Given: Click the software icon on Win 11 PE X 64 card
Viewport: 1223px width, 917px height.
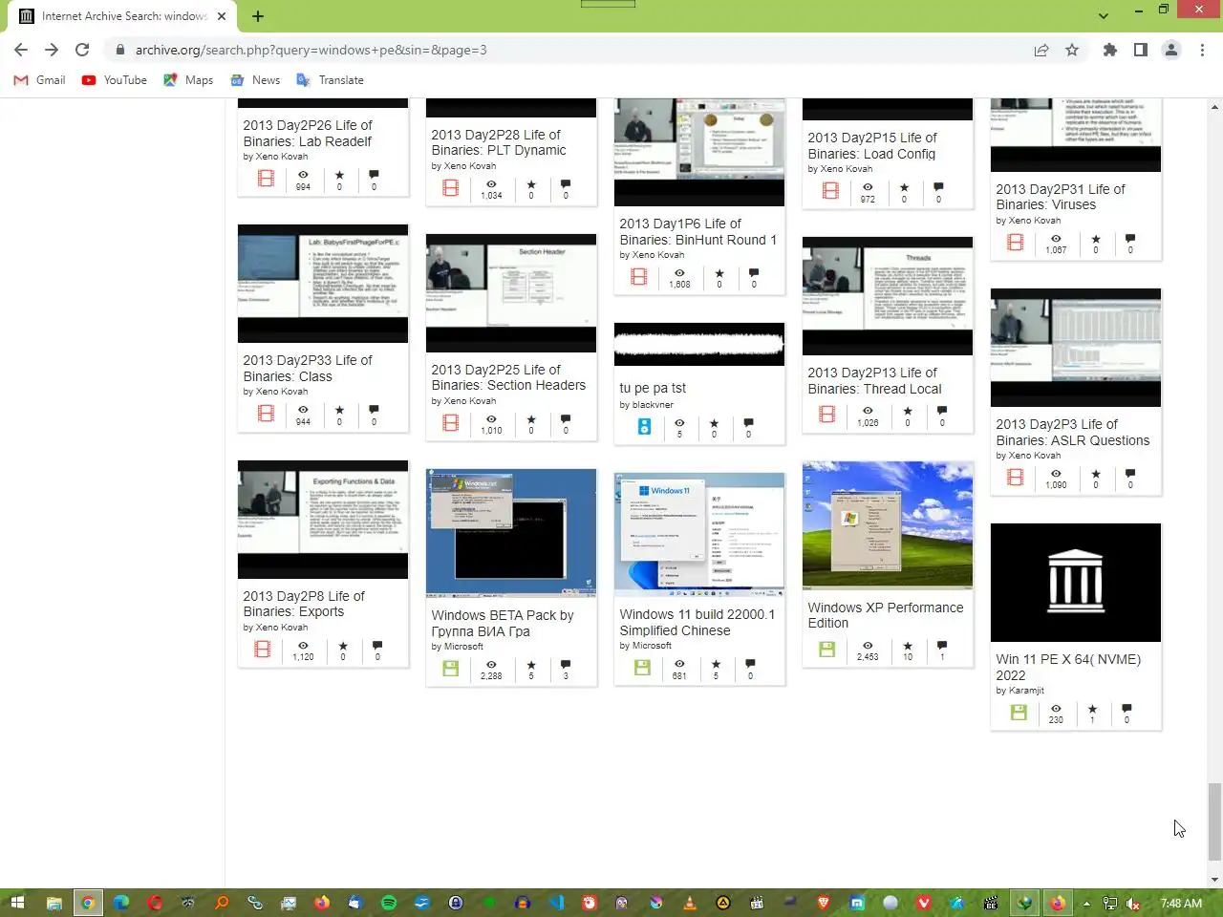Looking at the screenshot, I should pyautogui.click(x=1019, y=713).
